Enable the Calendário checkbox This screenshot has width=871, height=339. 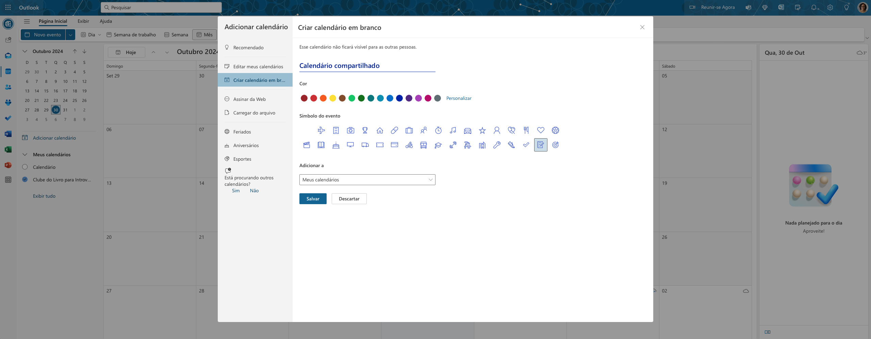(24, 167)
